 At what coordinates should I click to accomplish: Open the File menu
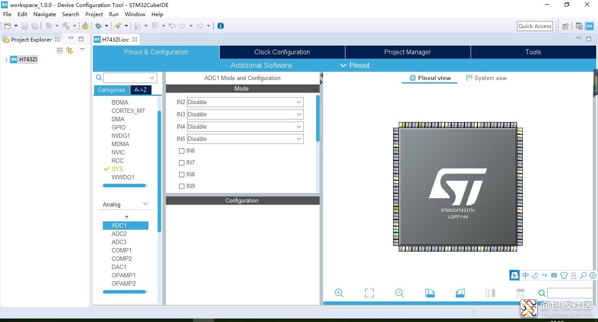tap(7, 14)
